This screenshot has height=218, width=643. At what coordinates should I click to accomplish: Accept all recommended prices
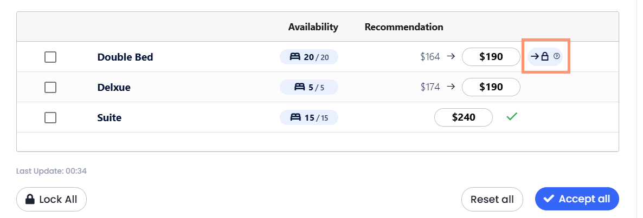coord(577,199)
